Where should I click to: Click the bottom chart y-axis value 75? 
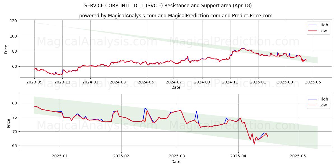pyautogui.click(x=15, y=117)
